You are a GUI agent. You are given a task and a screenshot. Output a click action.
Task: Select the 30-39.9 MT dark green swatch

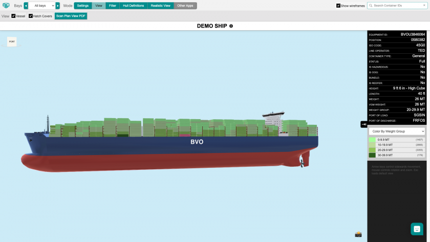(x=372, y=155)
